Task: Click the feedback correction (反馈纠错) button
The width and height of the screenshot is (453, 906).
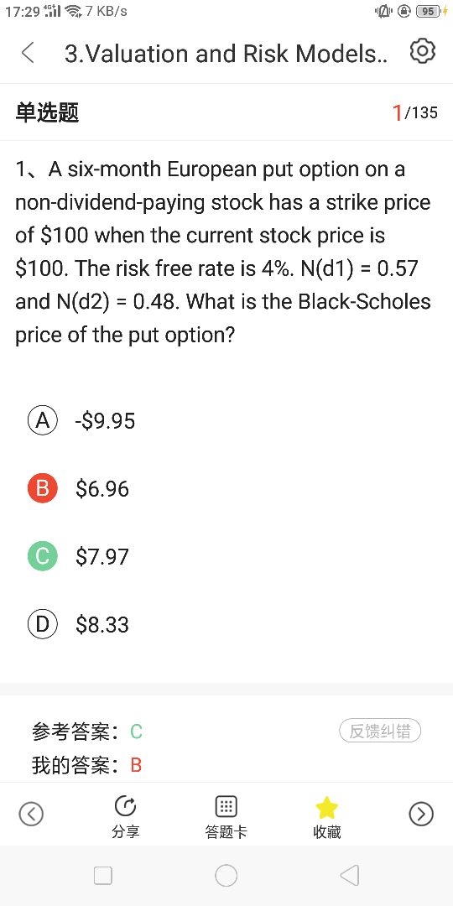Action: (x=380, y=731)
